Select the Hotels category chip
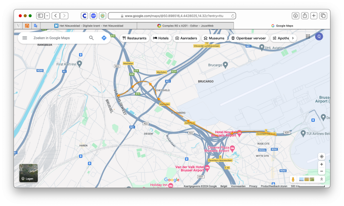Image resolution: width=344 pixels, height=206 pixels. coord(161,38)
